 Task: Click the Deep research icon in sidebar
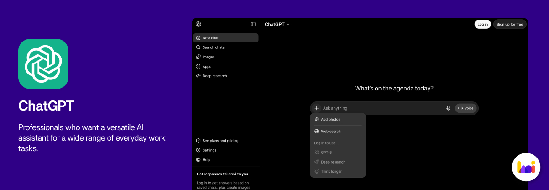199,76
